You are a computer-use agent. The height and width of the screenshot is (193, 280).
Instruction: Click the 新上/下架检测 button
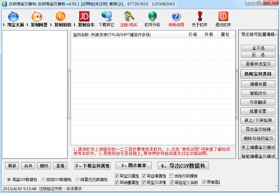click(x=258, y=120)
